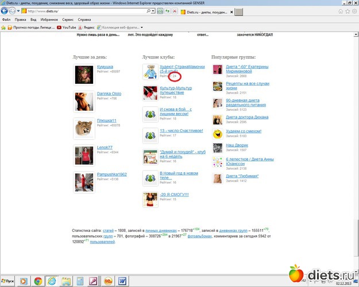Launch 1C application from the taskbar

tap(108, 281)
